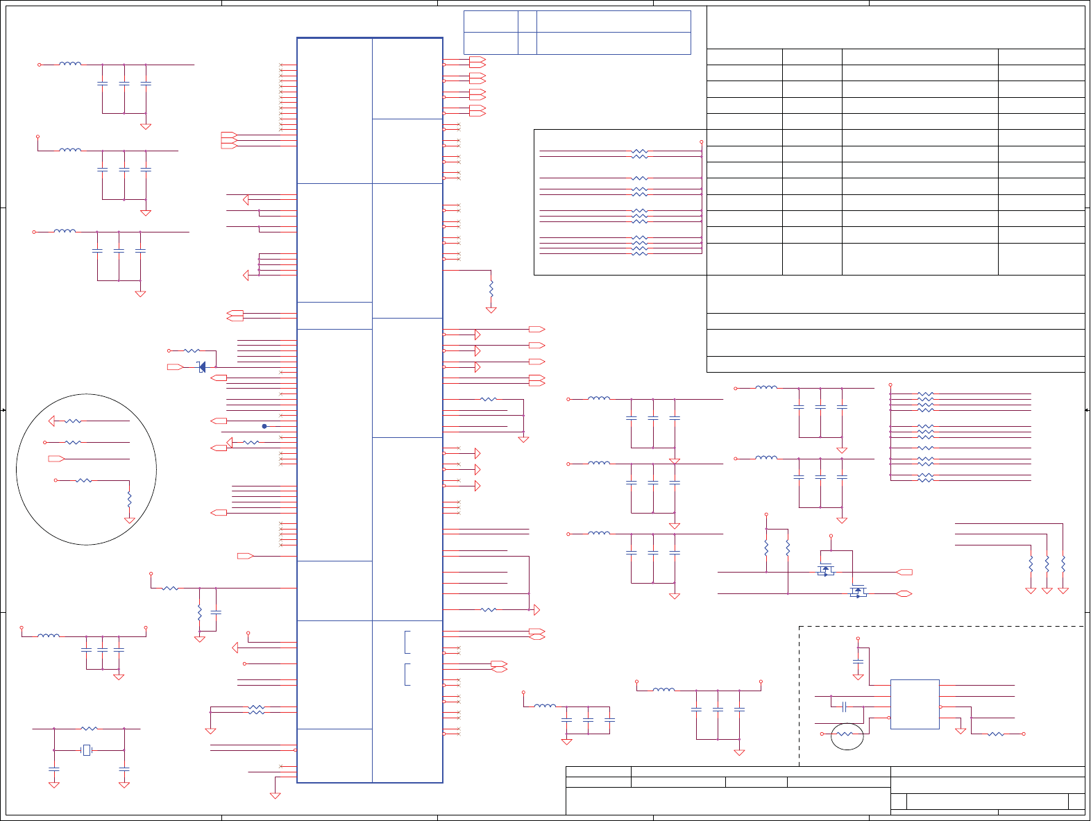Select the large central IC block
Screen dimensions: 1091x821
pos(370,410)
